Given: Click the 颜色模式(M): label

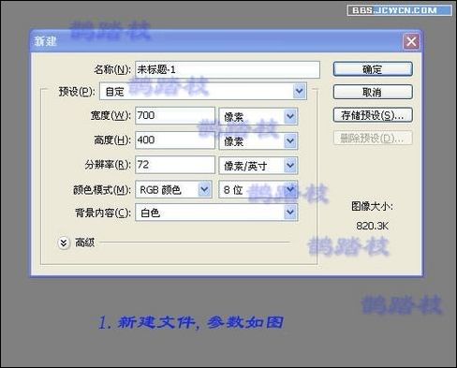Looking at the screenshot, I should (x=102, y=189).
